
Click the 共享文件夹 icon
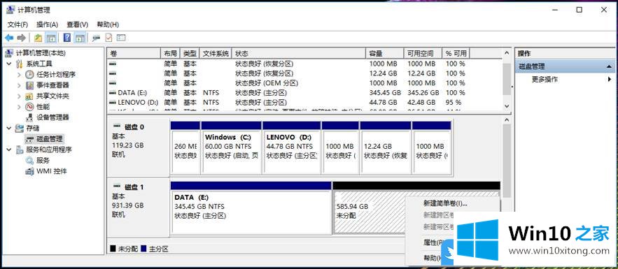pos(29,96)
